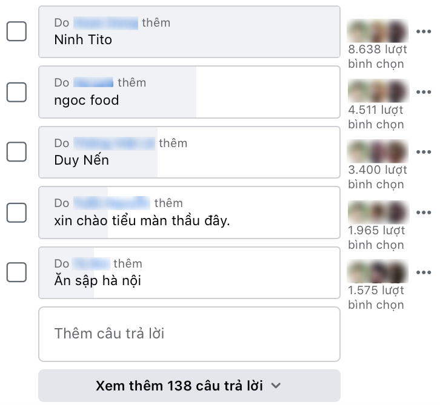Select the Duy Nến checkbox
The image size is (440, 405).
point(16,152)
